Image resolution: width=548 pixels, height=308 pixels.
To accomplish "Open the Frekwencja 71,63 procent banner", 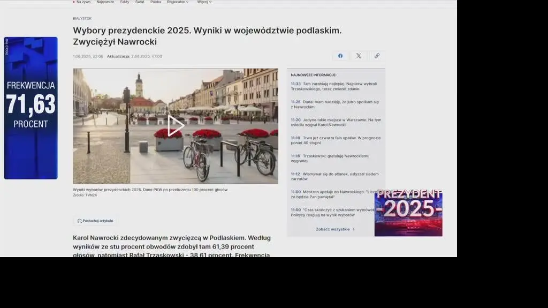I will pyautogui.click(x=31, y=108).
